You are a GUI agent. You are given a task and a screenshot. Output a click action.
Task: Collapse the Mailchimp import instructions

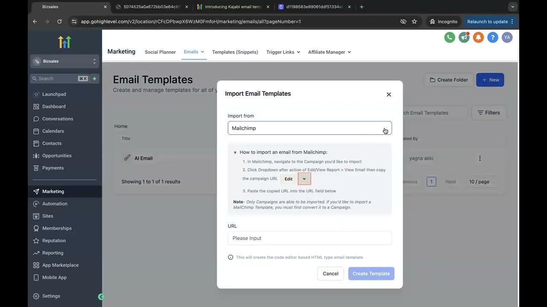click(x=235, y=152)
